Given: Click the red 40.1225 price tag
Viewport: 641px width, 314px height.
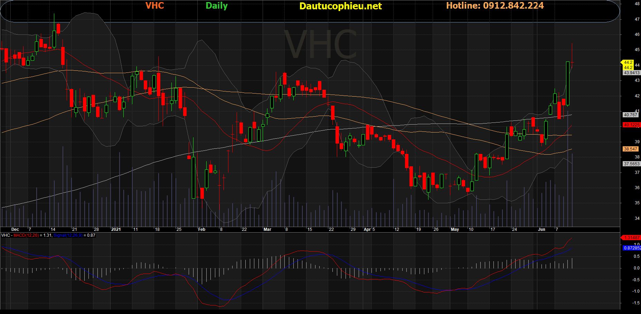Looking at the screenshot, I should [x=631, y=125].
